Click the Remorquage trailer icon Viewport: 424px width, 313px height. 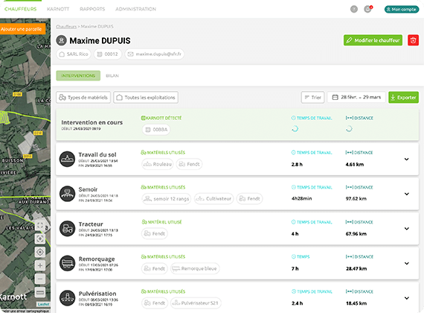(x=68, y=263)
